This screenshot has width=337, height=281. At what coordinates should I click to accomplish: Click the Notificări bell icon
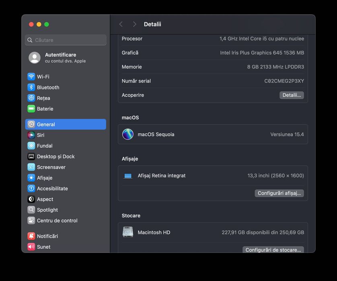pyautogui.click(x=31, y=236)
